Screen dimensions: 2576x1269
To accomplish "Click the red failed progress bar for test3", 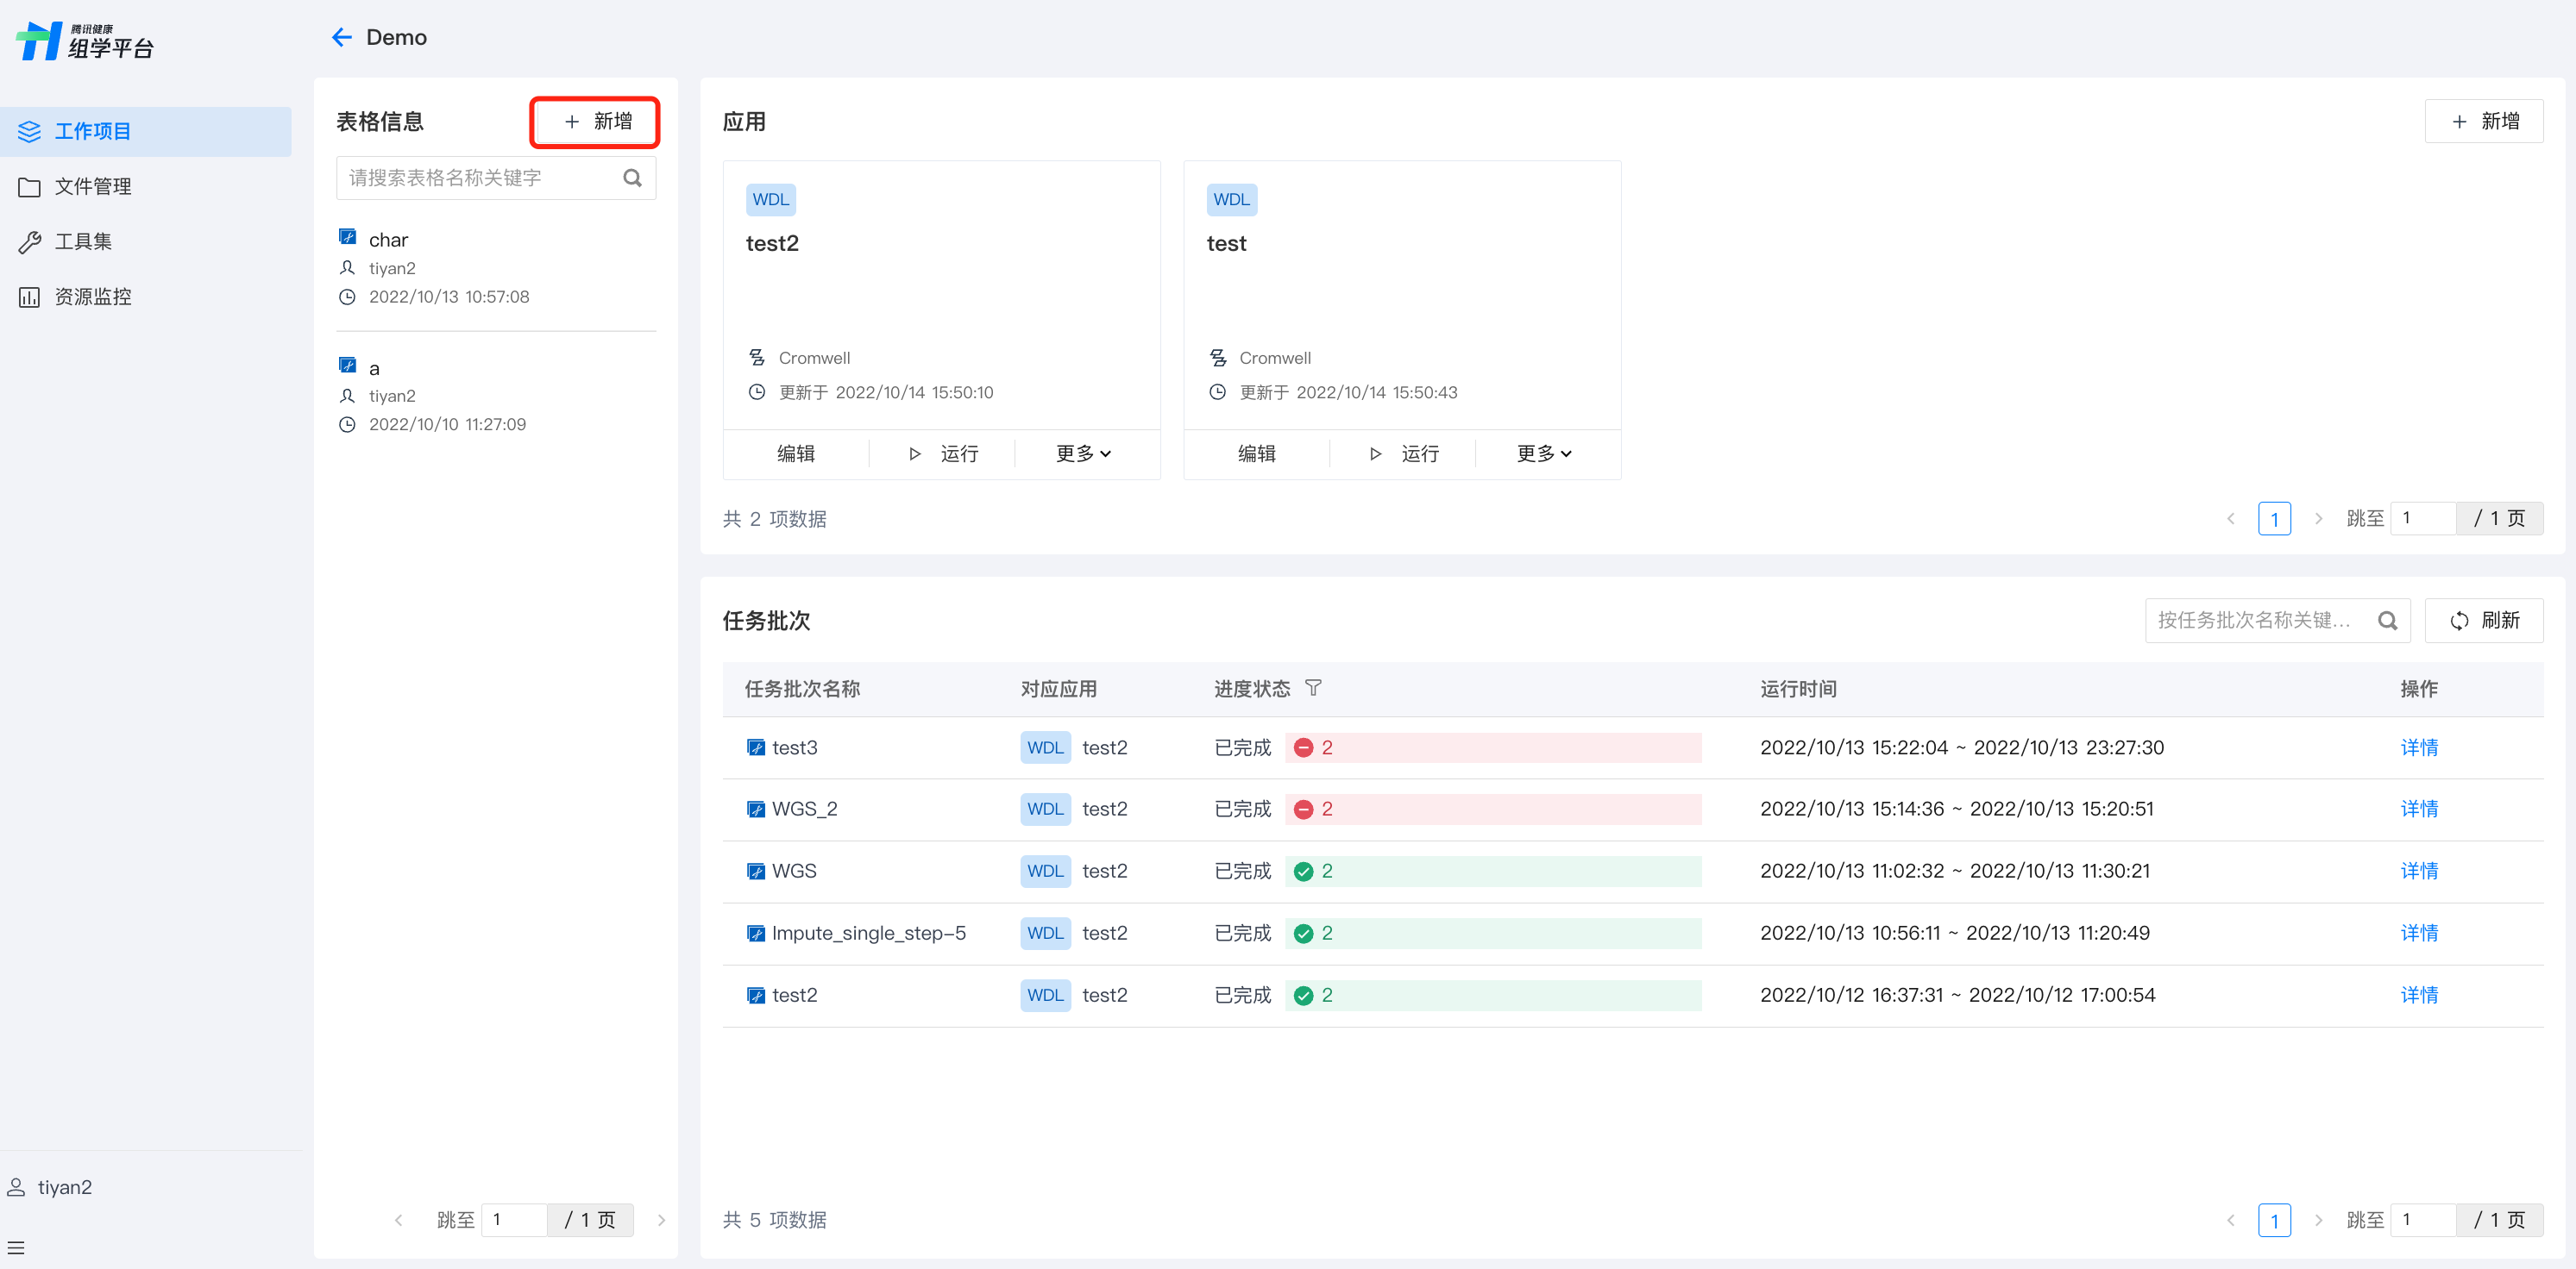I will (1492, 747).
